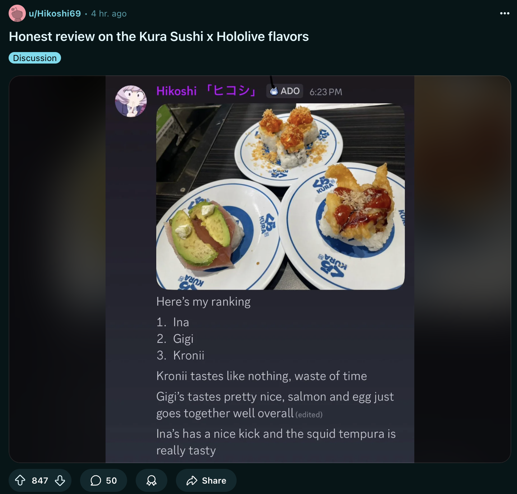This screenshot has width=517, height=494.
Task: Click the Share arrow button
Action: tap(206, 480)
